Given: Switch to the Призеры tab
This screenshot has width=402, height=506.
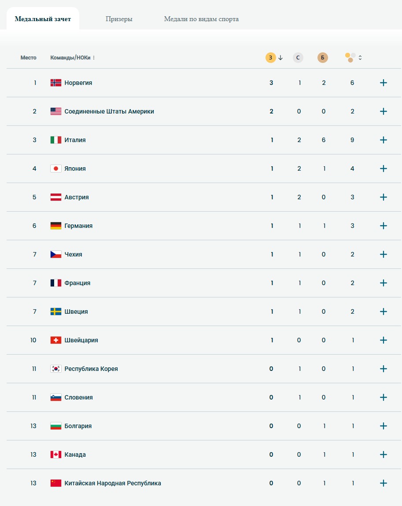Looking at the screenshot, I should pos(119,19).
